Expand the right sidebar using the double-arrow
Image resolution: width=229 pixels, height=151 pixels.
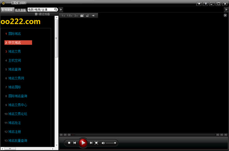click(x=226, y=10)
